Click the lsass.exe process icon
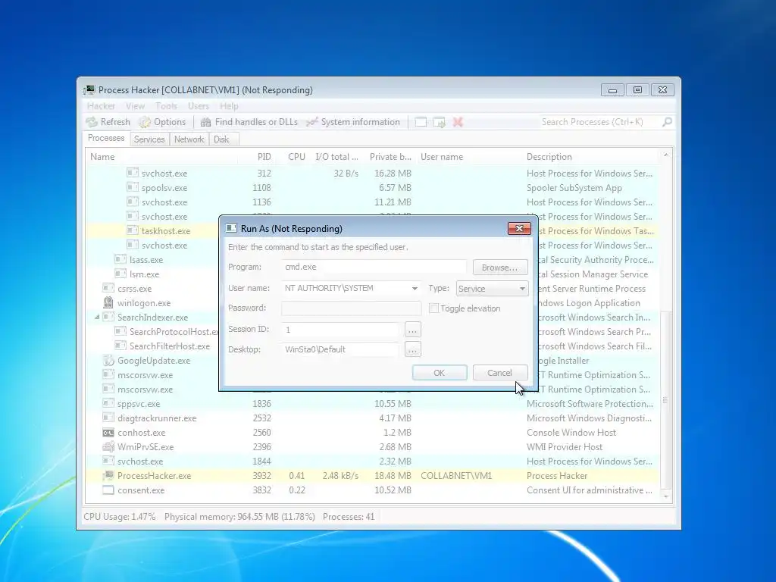Screen dimensions: 776x582 pyautogui.click(x=120, y=259)
